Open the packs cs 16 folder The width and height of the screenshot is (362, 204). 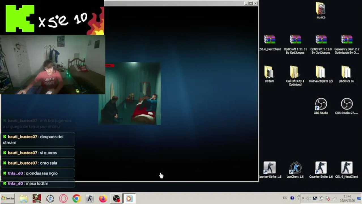(346, 74)
